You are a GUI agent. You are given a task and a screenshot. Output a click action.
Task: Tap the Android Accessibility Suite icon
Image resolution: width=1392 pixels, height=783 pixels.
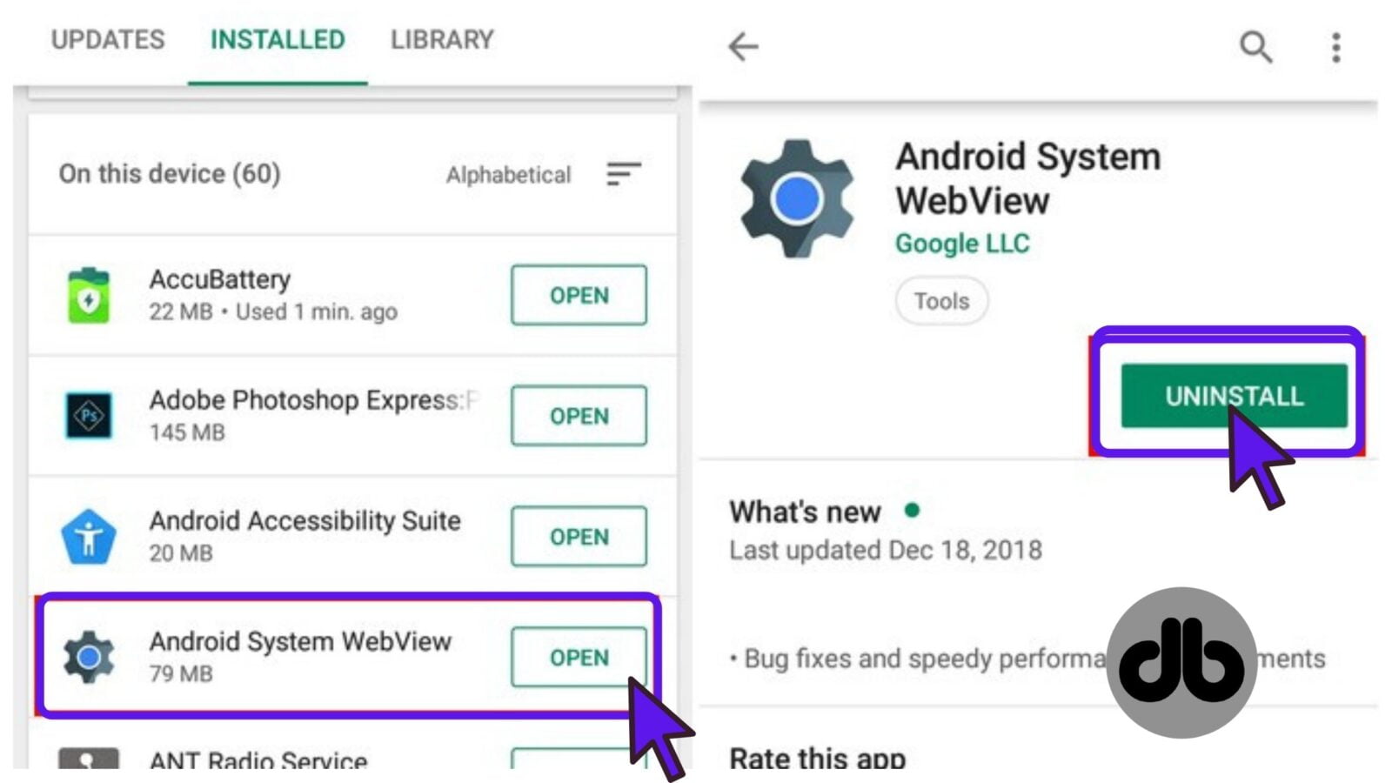click(x=89, y=536)
